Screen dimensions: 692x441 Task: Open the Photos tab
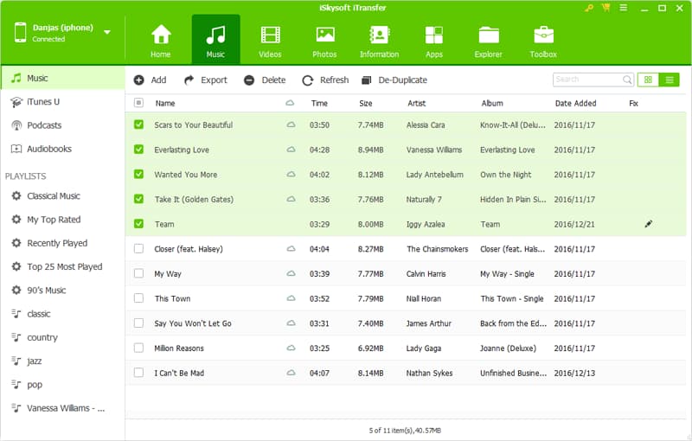point(324,40)
